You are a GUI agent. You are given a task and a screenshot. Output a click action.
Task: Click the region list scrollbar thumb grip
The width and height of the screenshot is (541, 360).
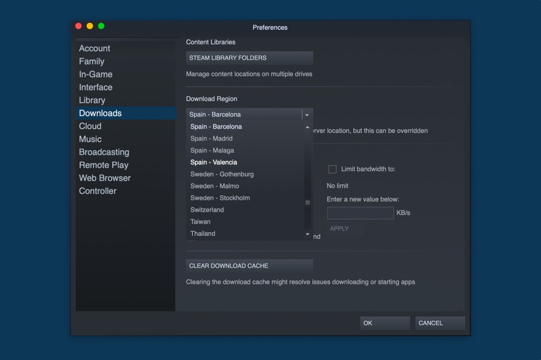coord(307,202)
